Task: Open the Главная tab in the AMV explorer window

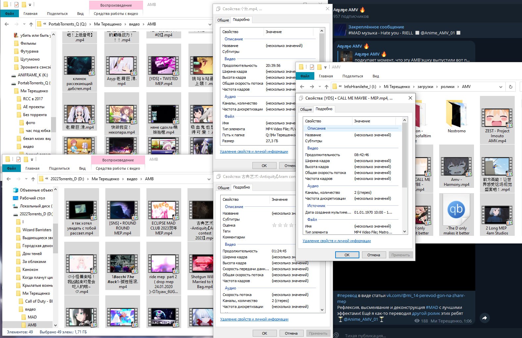Action: point(326,76)
